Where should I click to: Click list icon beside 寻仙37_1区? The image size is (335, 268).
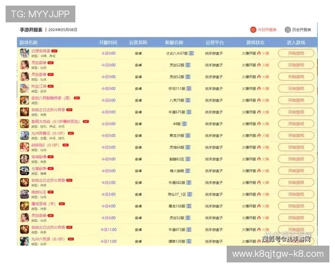coord(190,194)
